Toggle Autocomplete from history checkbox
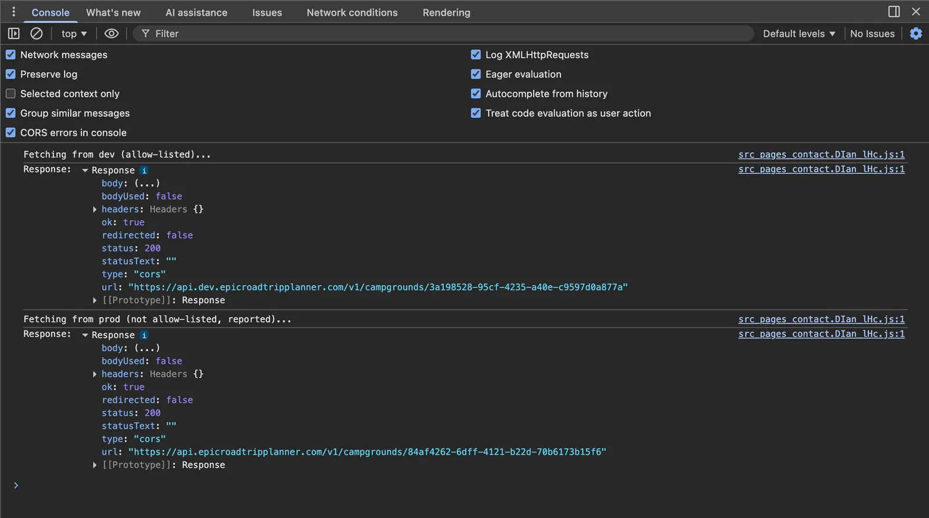Screen dimensions: 929x518 point(476,93)
